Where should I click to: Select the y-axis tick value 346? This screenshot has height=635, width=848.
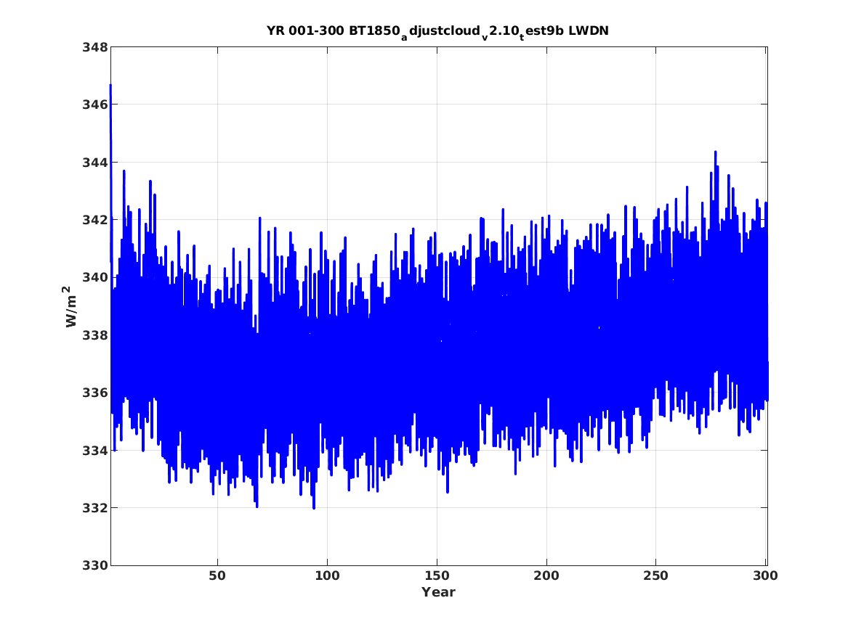click(94, 105)
